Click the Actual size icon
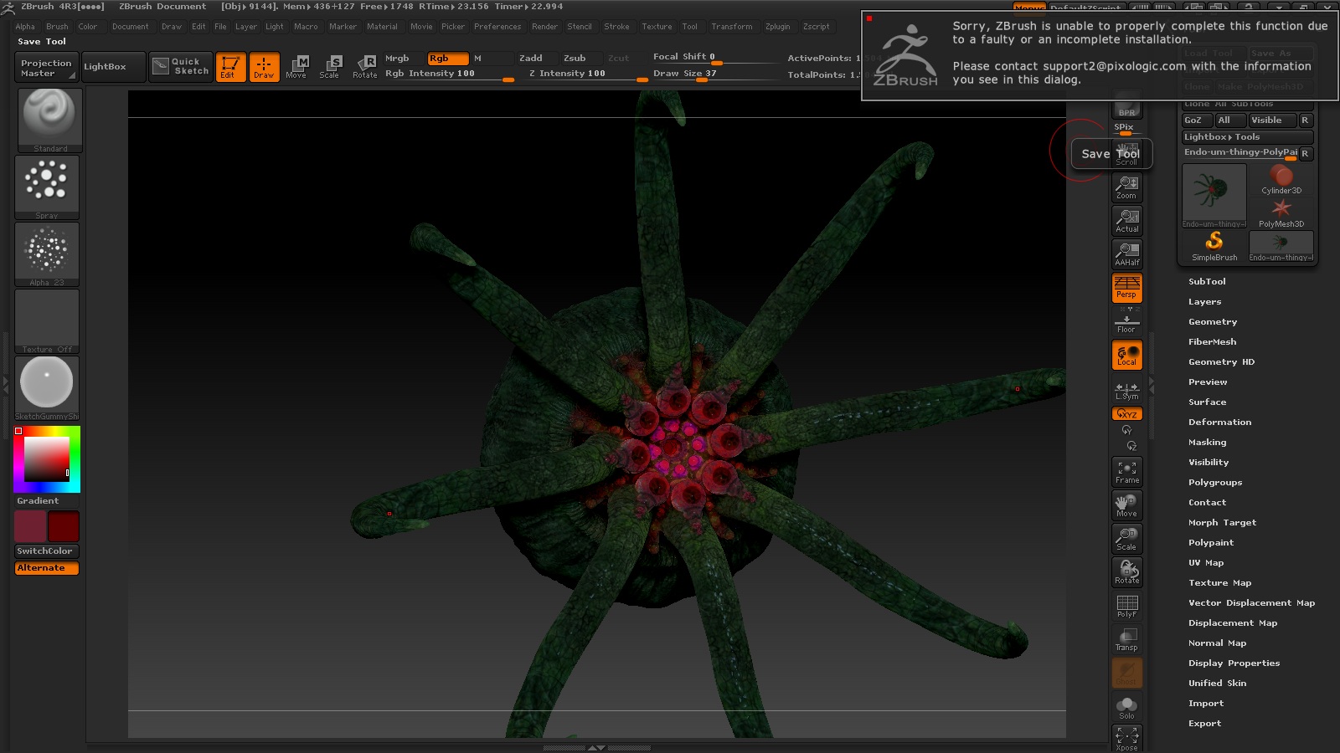1340x753 pixels. [x=1127, y=221]
